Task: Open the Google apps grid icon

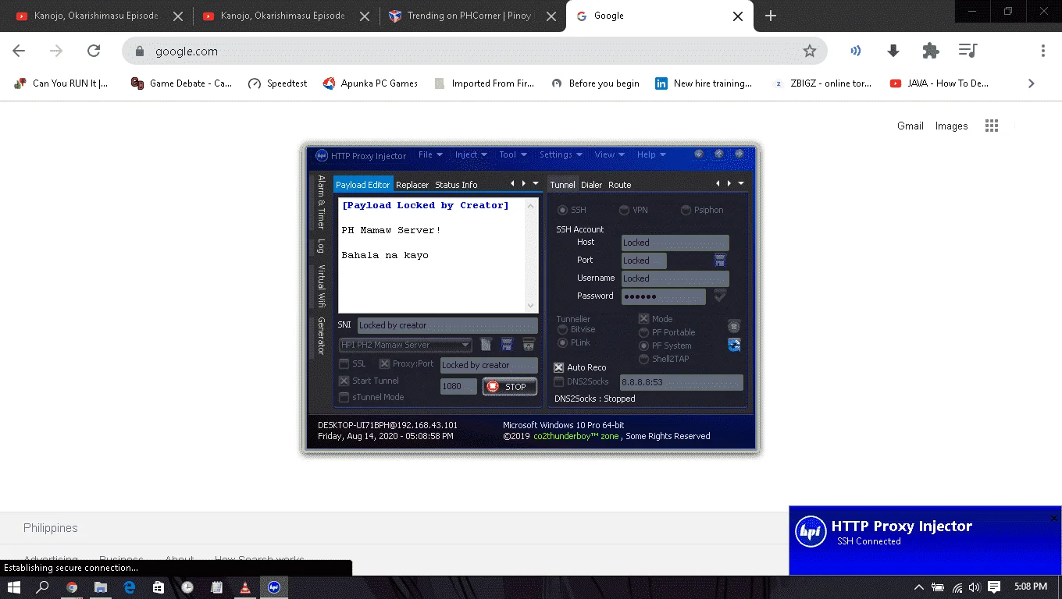Action: coord(992,126)
